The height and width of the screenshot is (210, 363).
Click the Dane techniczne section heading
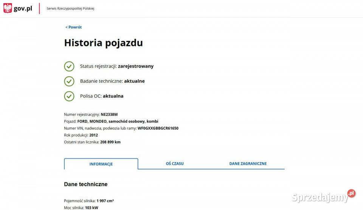[x=86, y=184]
